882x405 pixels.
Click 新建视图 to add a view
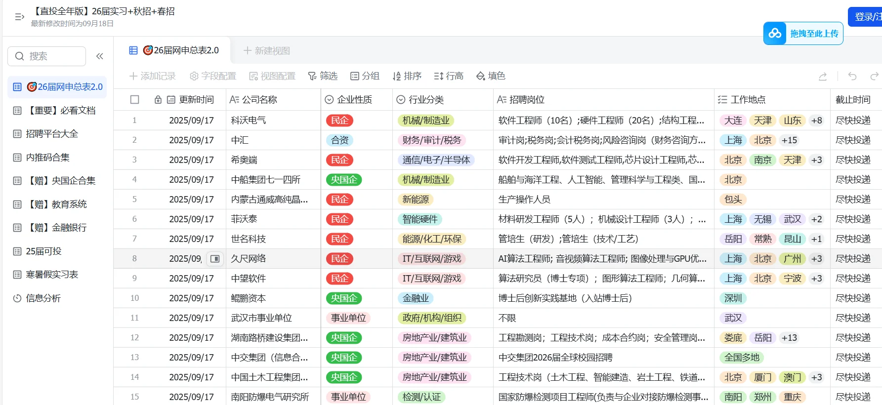[x=266, y=51]
